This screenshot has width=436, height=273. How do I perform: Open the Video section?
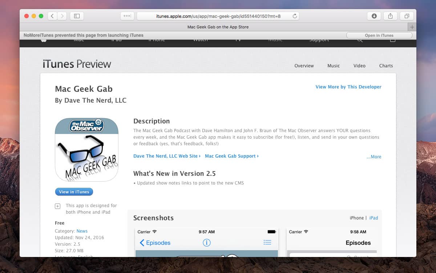click(x=359, y=66)
